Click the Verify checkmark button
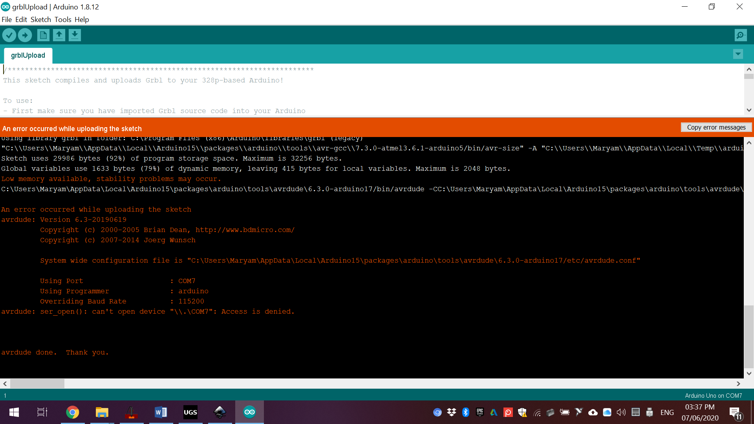The image size is (754, 424). 9,35
